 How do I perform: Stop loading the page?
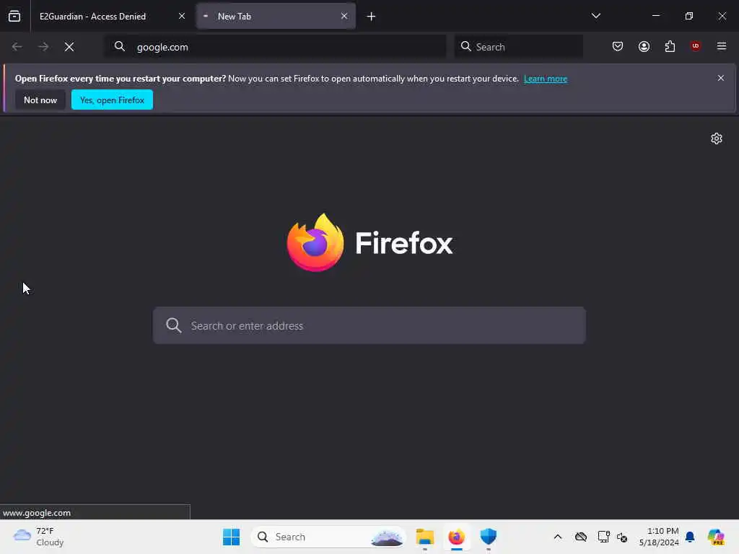click(69, 47)
